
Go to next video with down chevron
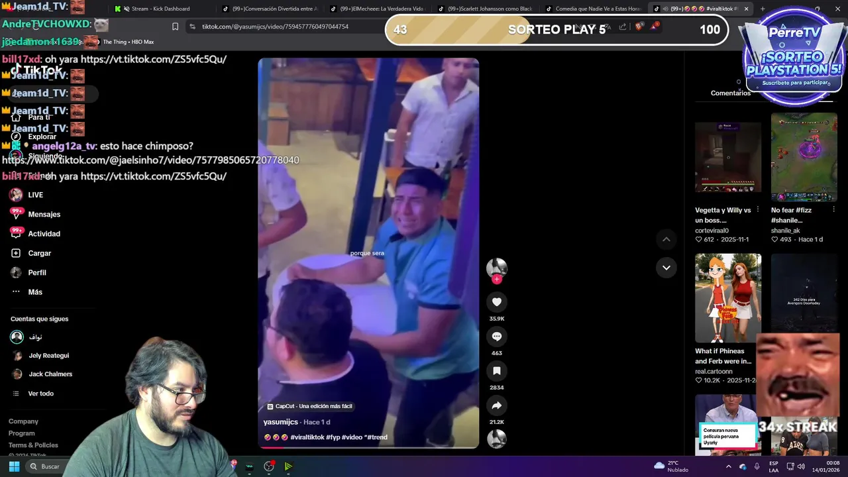pos(666,268)
